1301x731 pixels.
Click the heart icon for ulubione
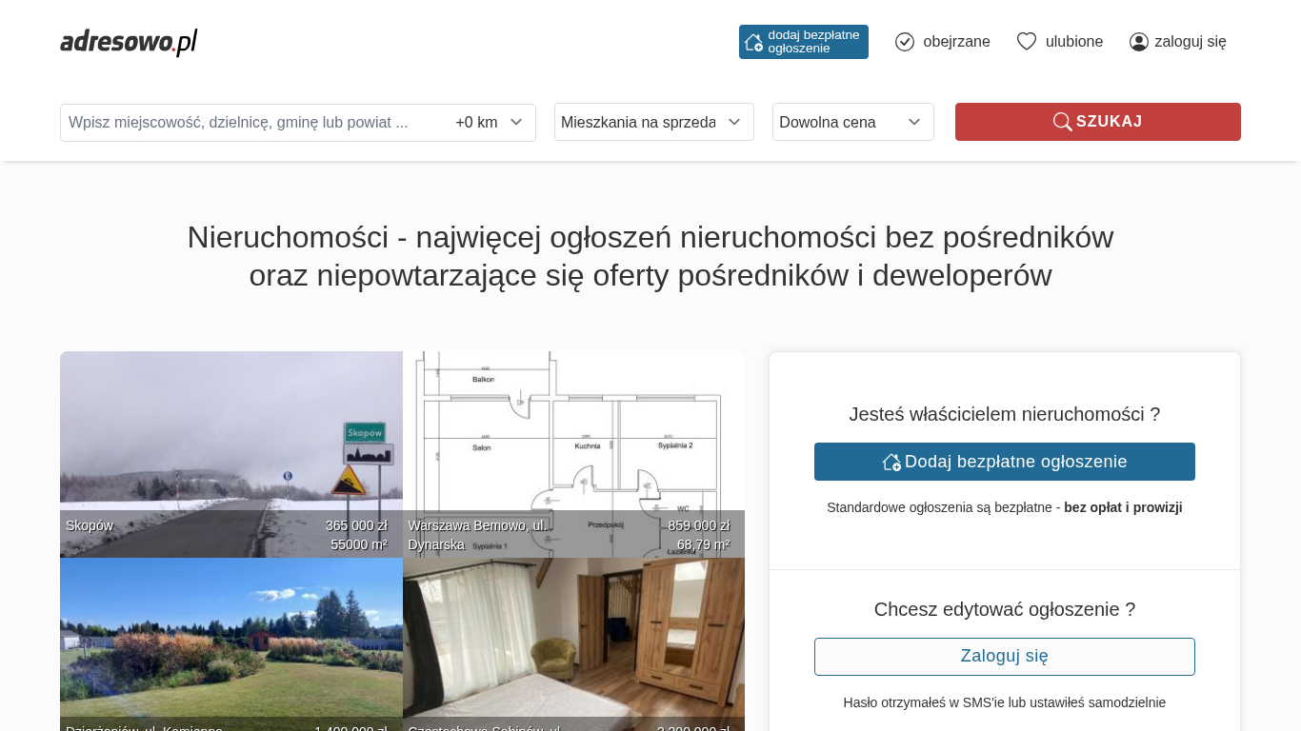1026,42
